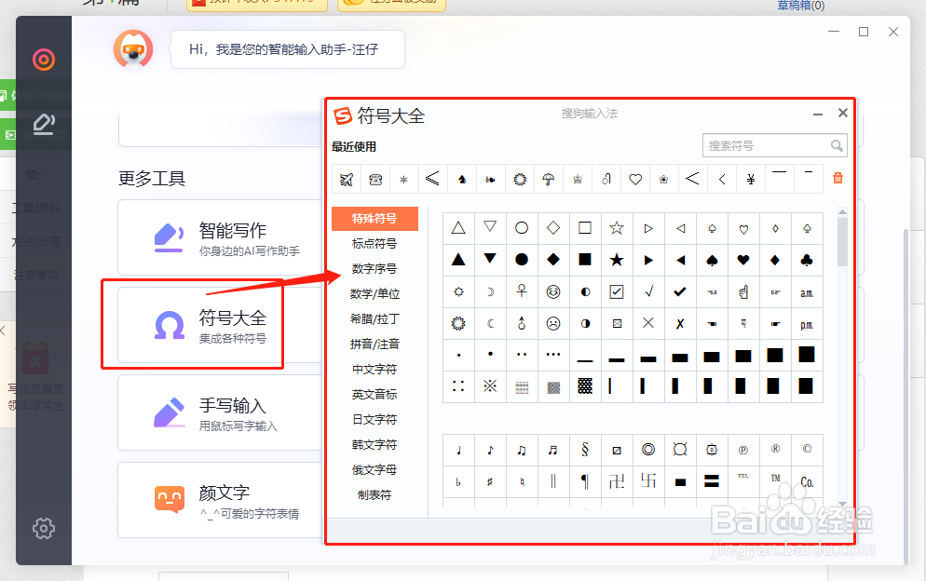
Task: Select the 数字序号 category
Action: pyautogui.click(x=374, y=269)
